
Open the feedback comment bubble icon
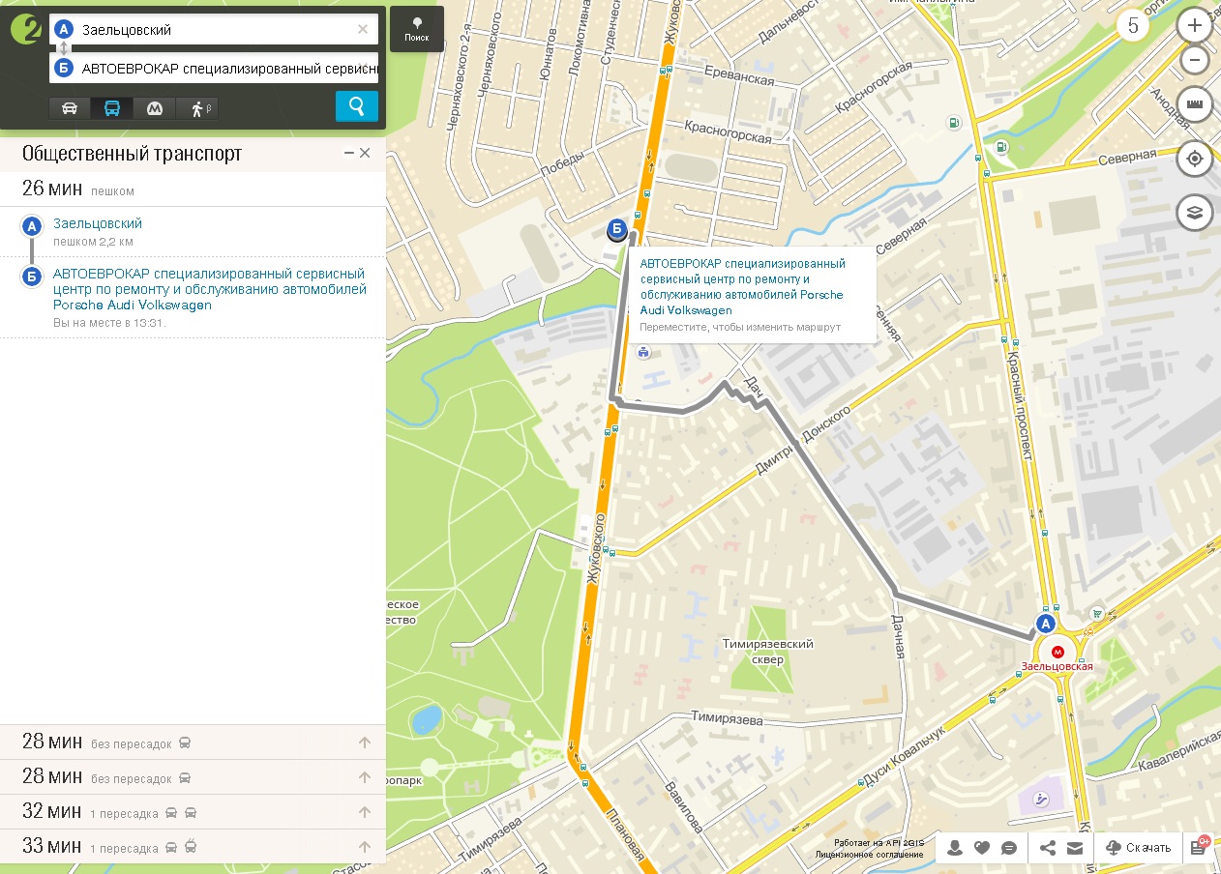pyautogui.click(x=1009, y=848)
